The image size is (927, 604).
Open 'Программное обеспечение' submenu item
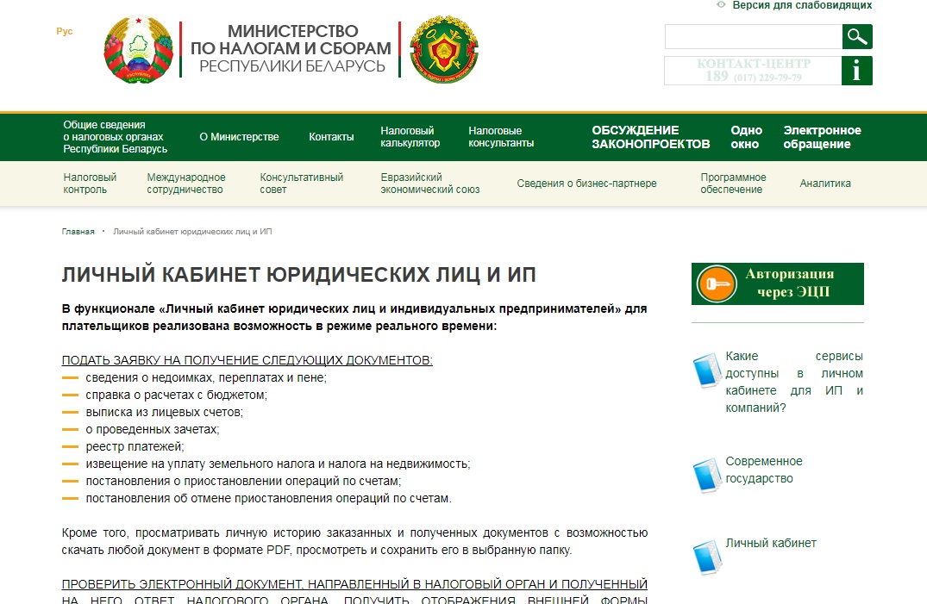(x=733, y=184)
